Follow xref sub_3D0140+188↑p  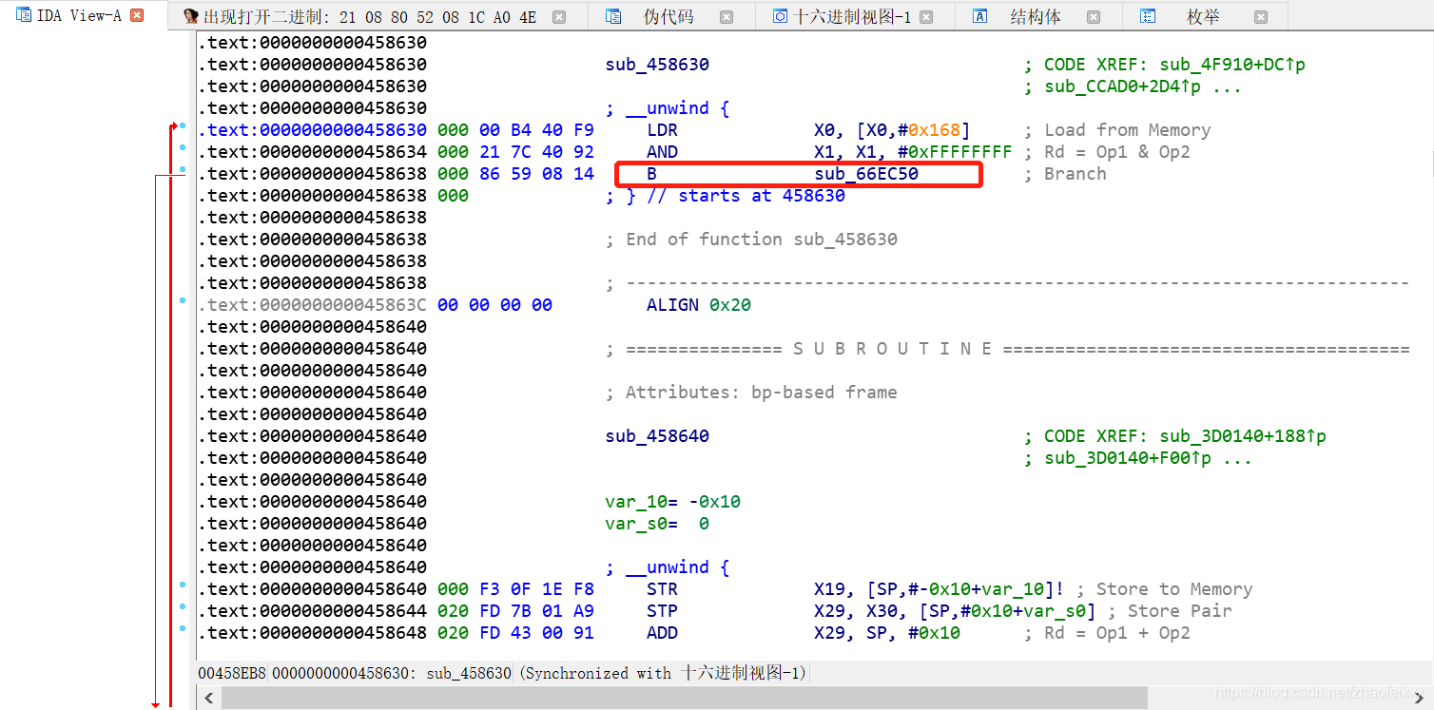1243,436
